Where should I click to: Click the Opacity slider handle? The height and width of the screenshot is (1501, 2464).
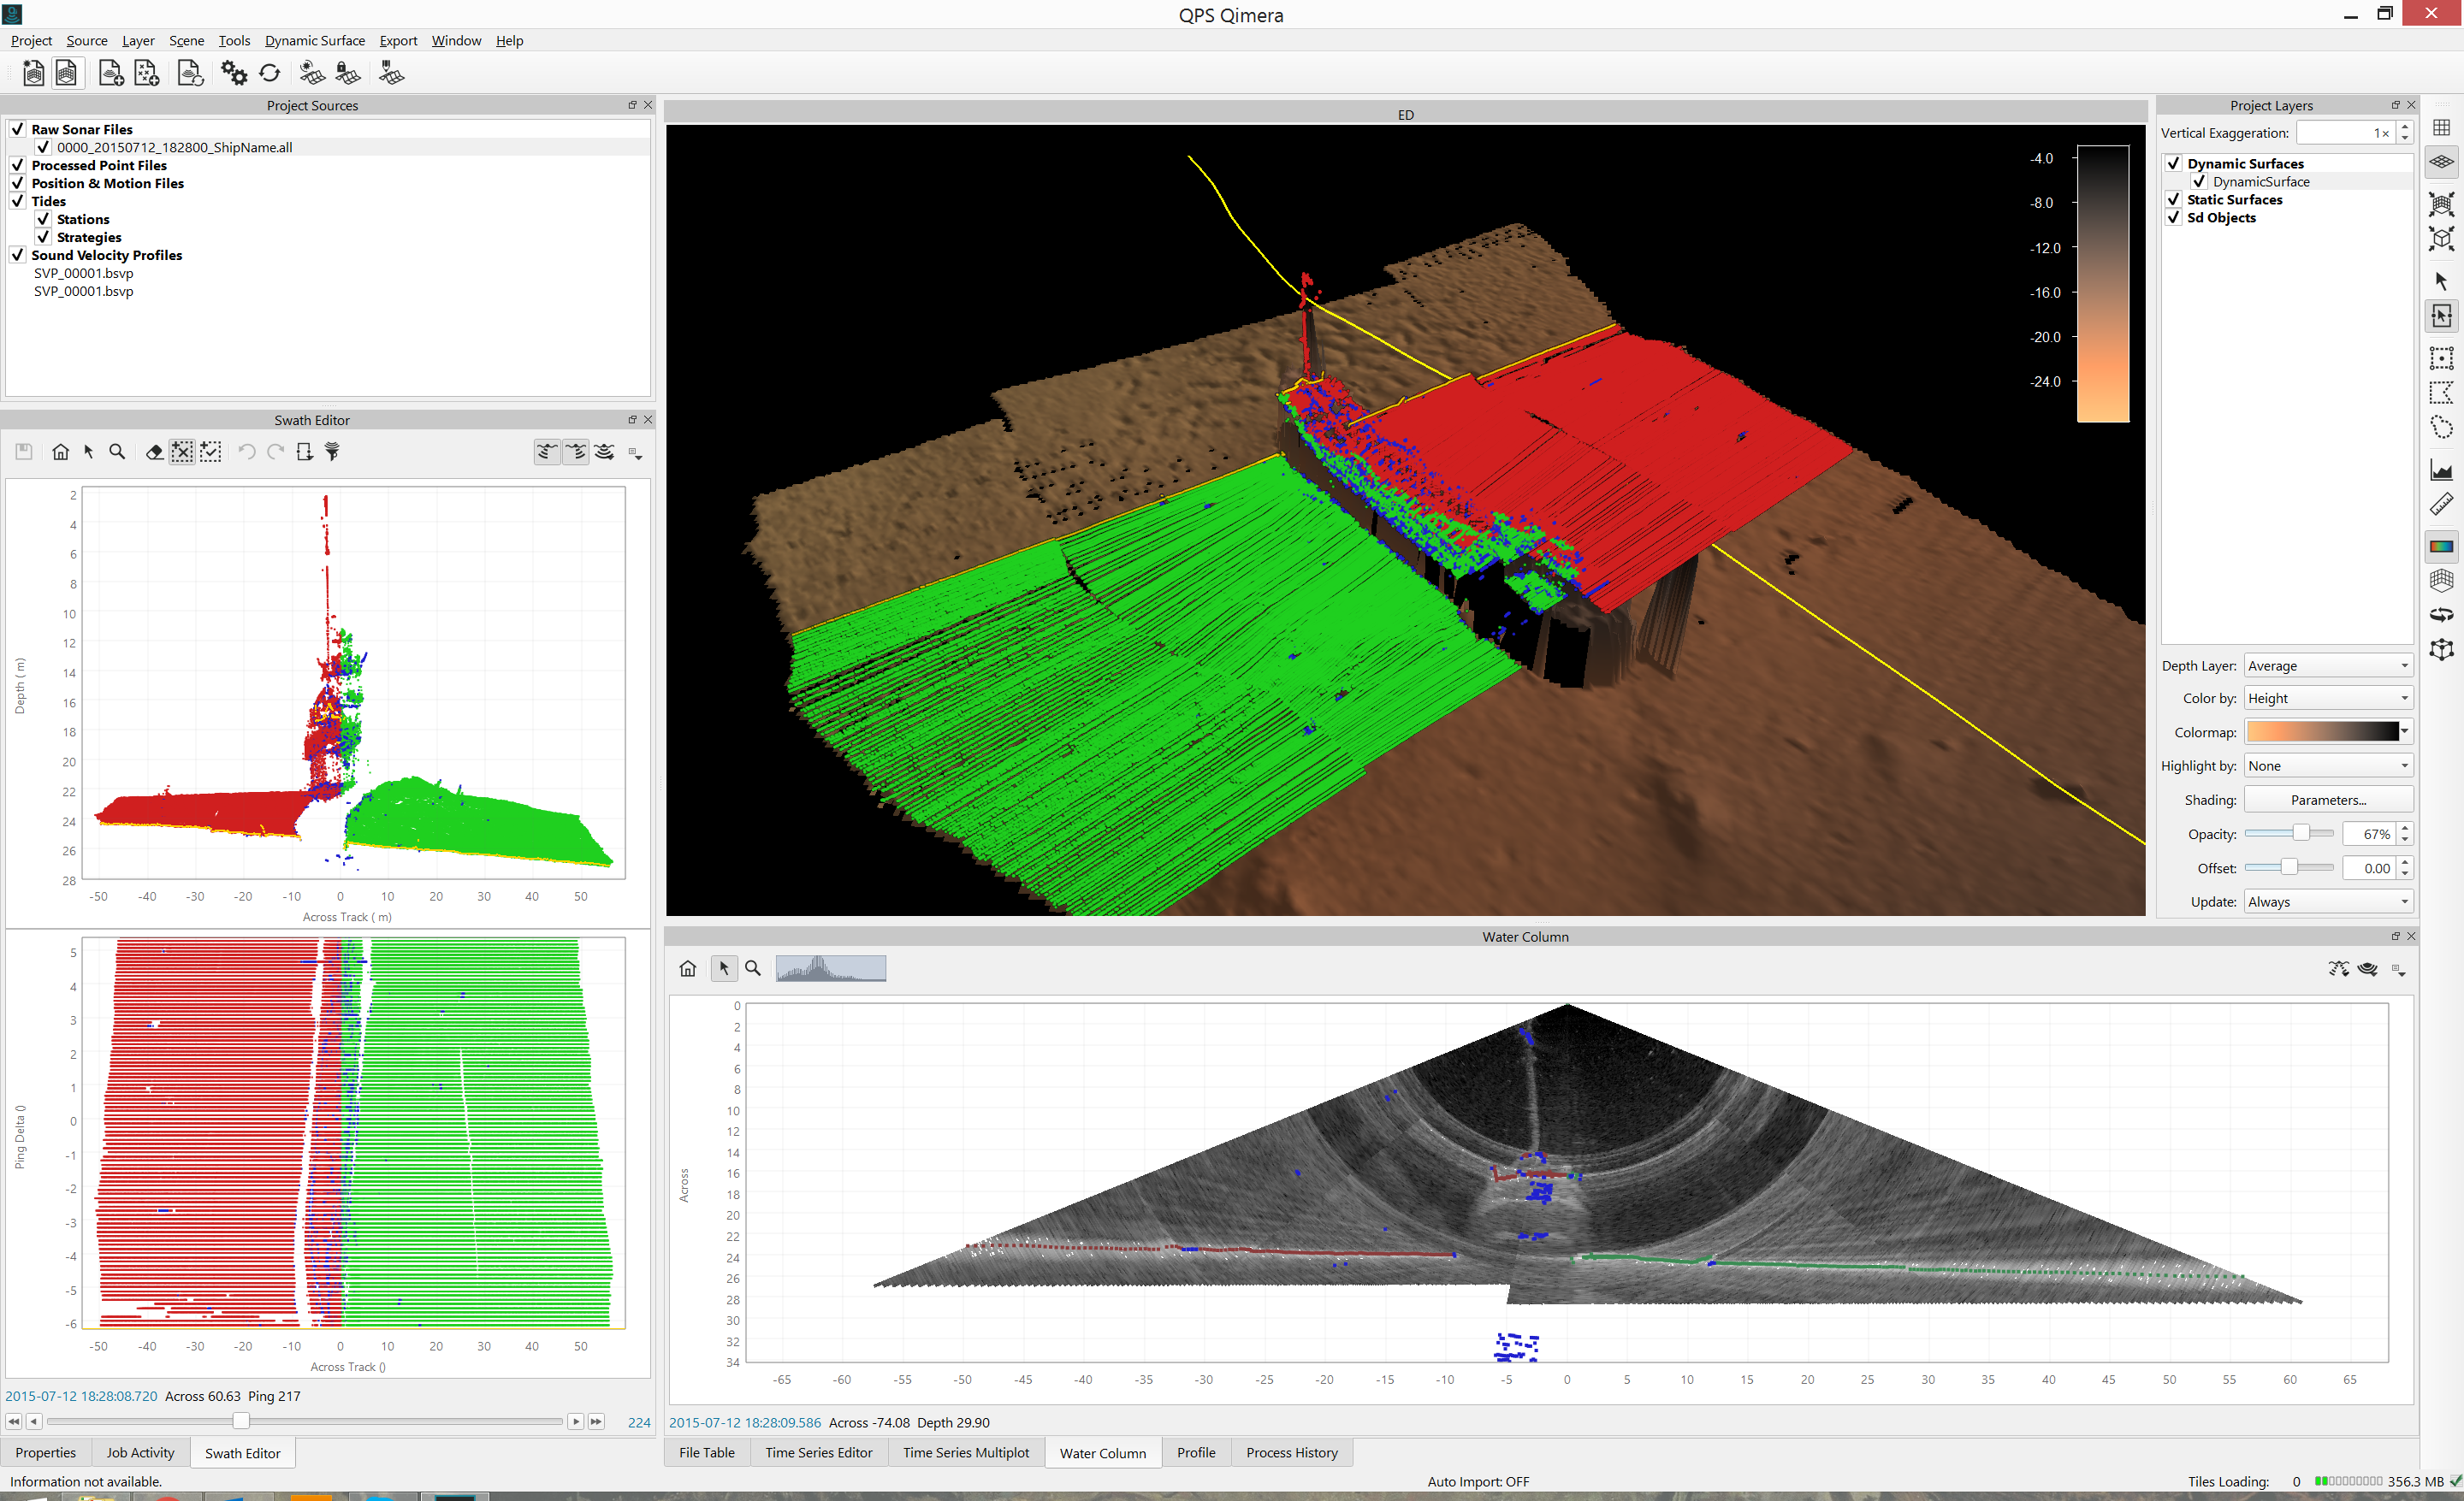pos(2300,833)
